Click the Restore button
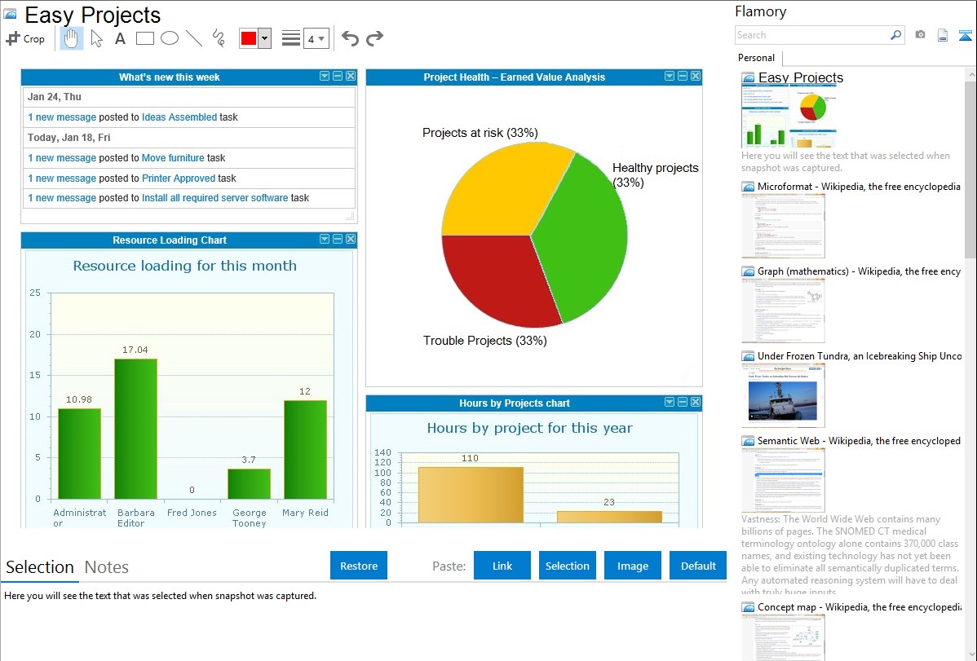This screenshot has height=661, width=977. coord(359,566)
